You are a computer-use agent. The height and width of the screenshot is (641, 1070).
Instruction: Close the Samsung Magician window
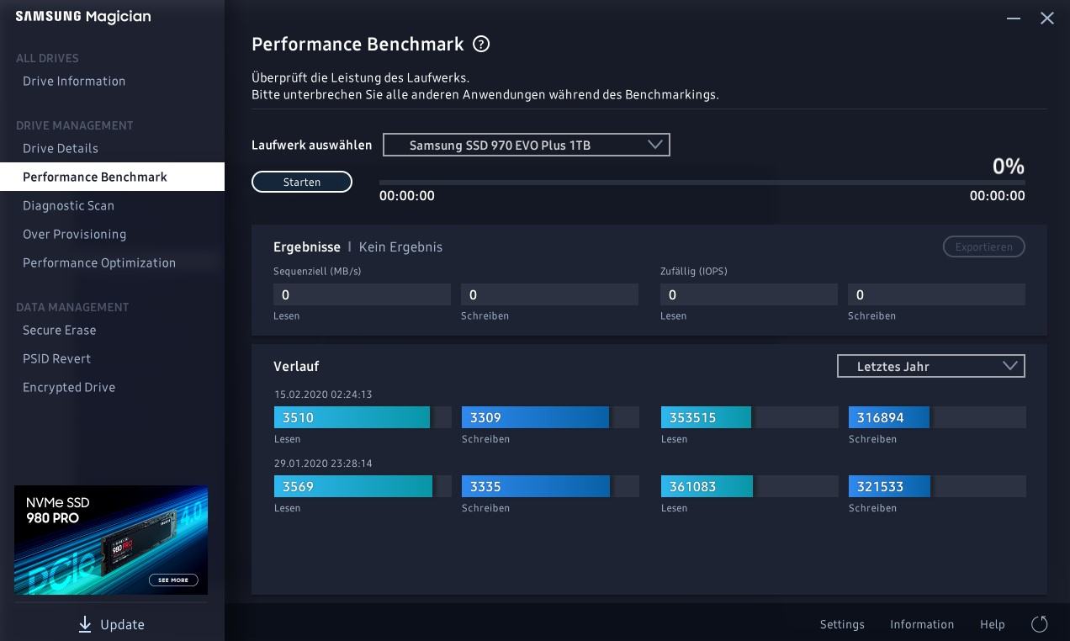(x=1047, y=18)
